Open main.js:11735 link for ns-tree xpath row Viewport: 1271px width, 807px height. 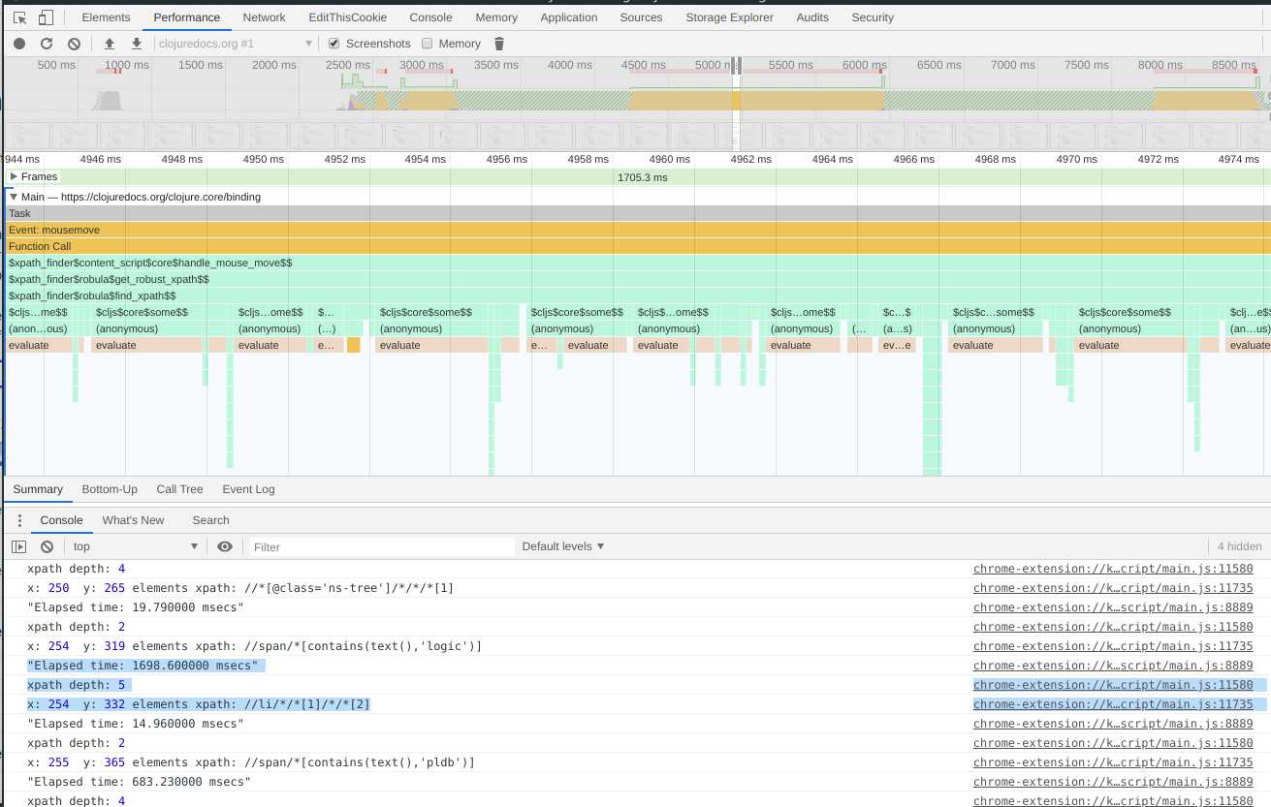tap(1113, 588)
